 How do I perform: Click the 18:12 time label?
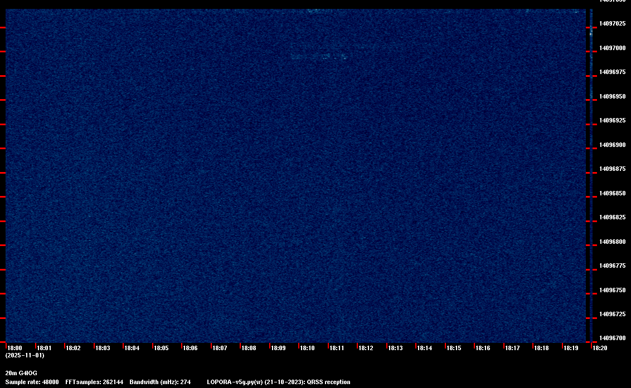click(366, 348)
